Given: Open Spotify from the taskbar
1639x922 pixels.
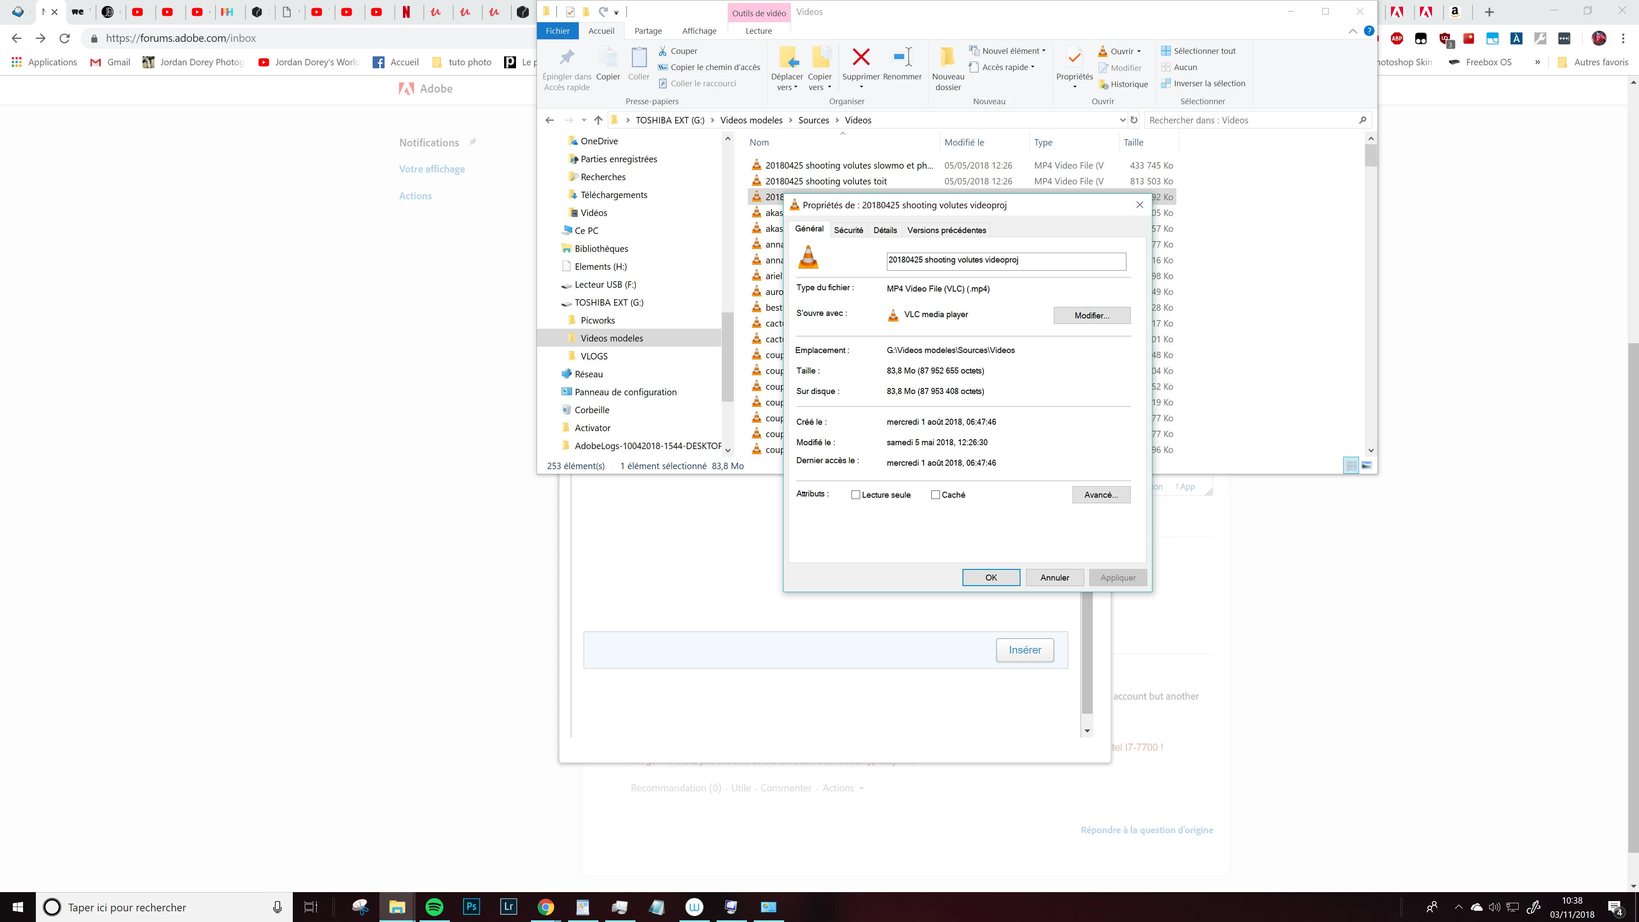Looking at the screenshot, I should 435,907.
